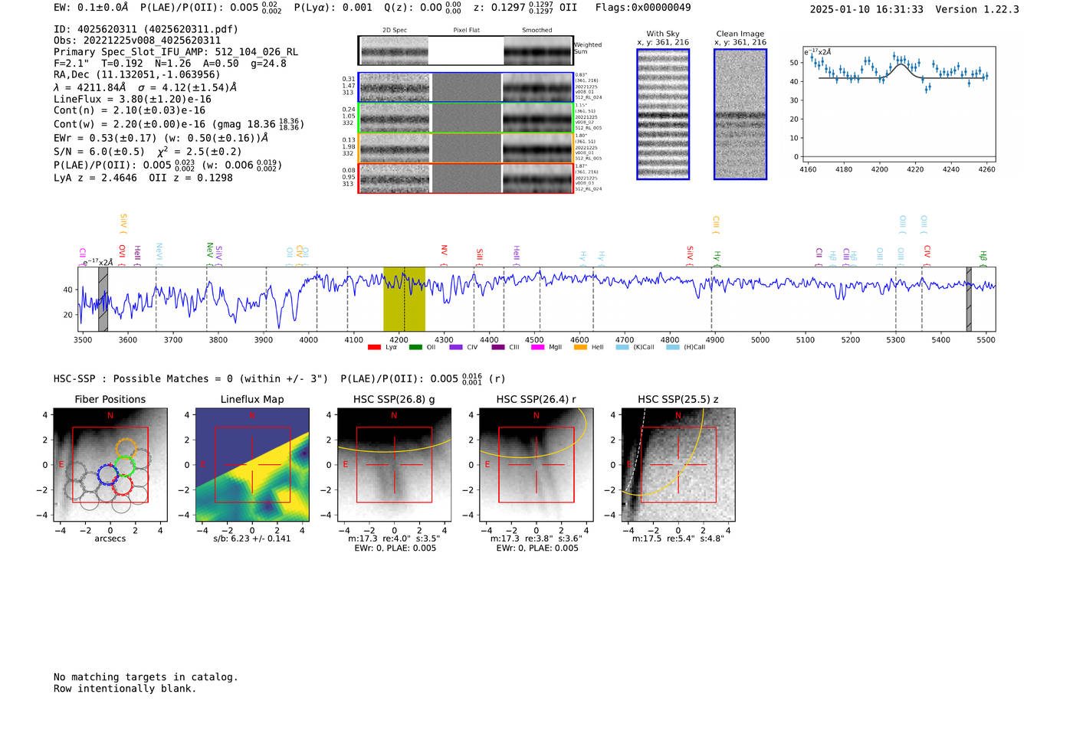The height and width of the screenshot is (730, 1073).
Task: Open the Fiber Positions plot
Action: tap(110, 464)
